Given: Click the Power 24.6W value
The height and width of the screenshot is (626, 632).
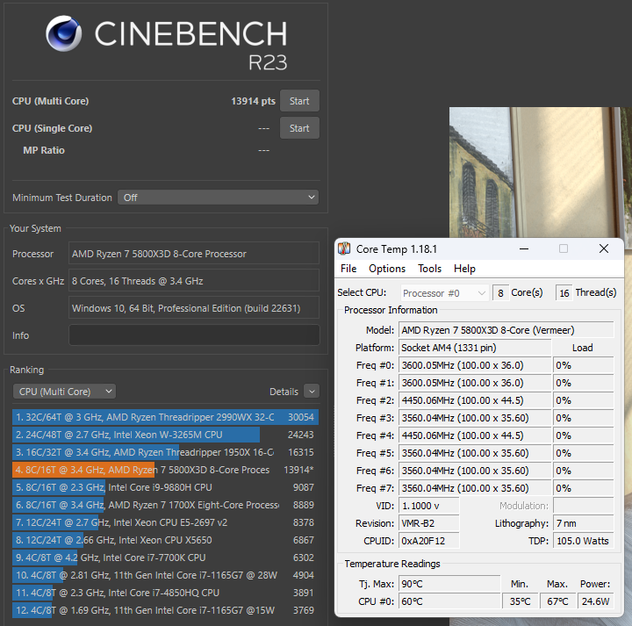Looking at the screenshot, I should (596, 601).
